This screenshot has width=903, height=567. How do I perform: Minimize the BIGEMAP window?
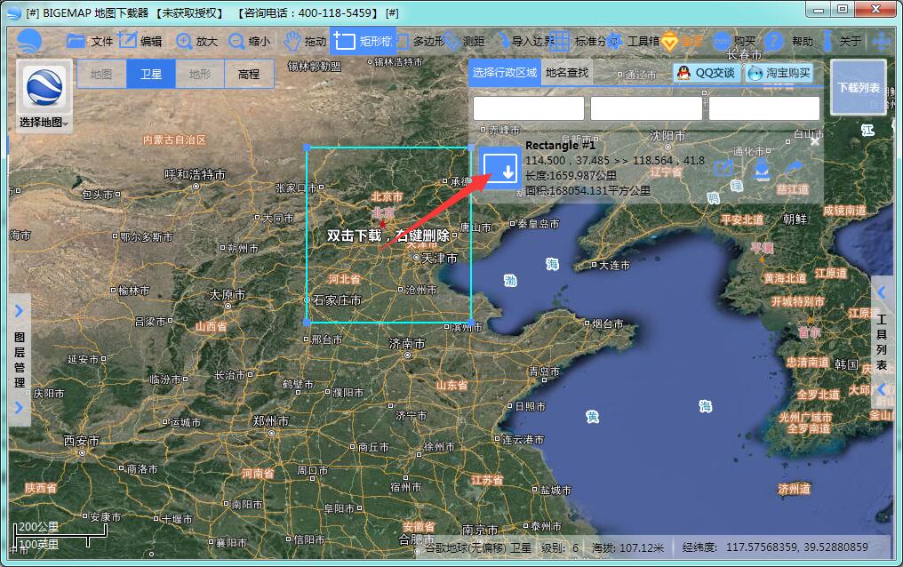click(x=819, y=9)
